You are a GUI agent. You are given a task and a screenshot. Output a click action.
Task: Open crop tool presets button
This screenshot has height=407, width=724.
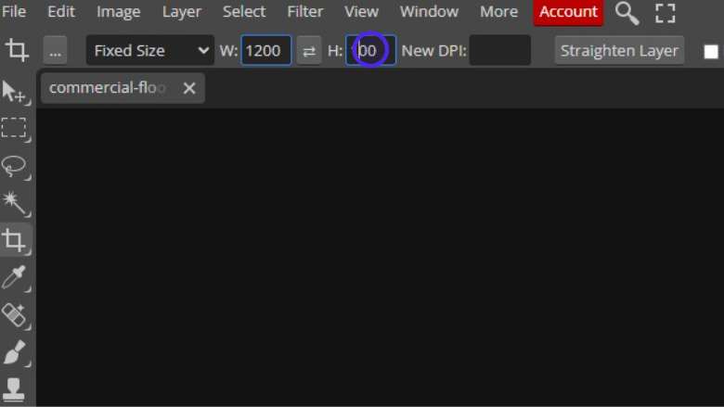point(55,50)
